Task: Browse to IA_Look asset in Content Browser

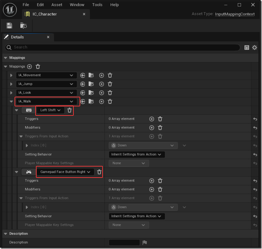Action: pyautogui.click(x=91, y=93)
